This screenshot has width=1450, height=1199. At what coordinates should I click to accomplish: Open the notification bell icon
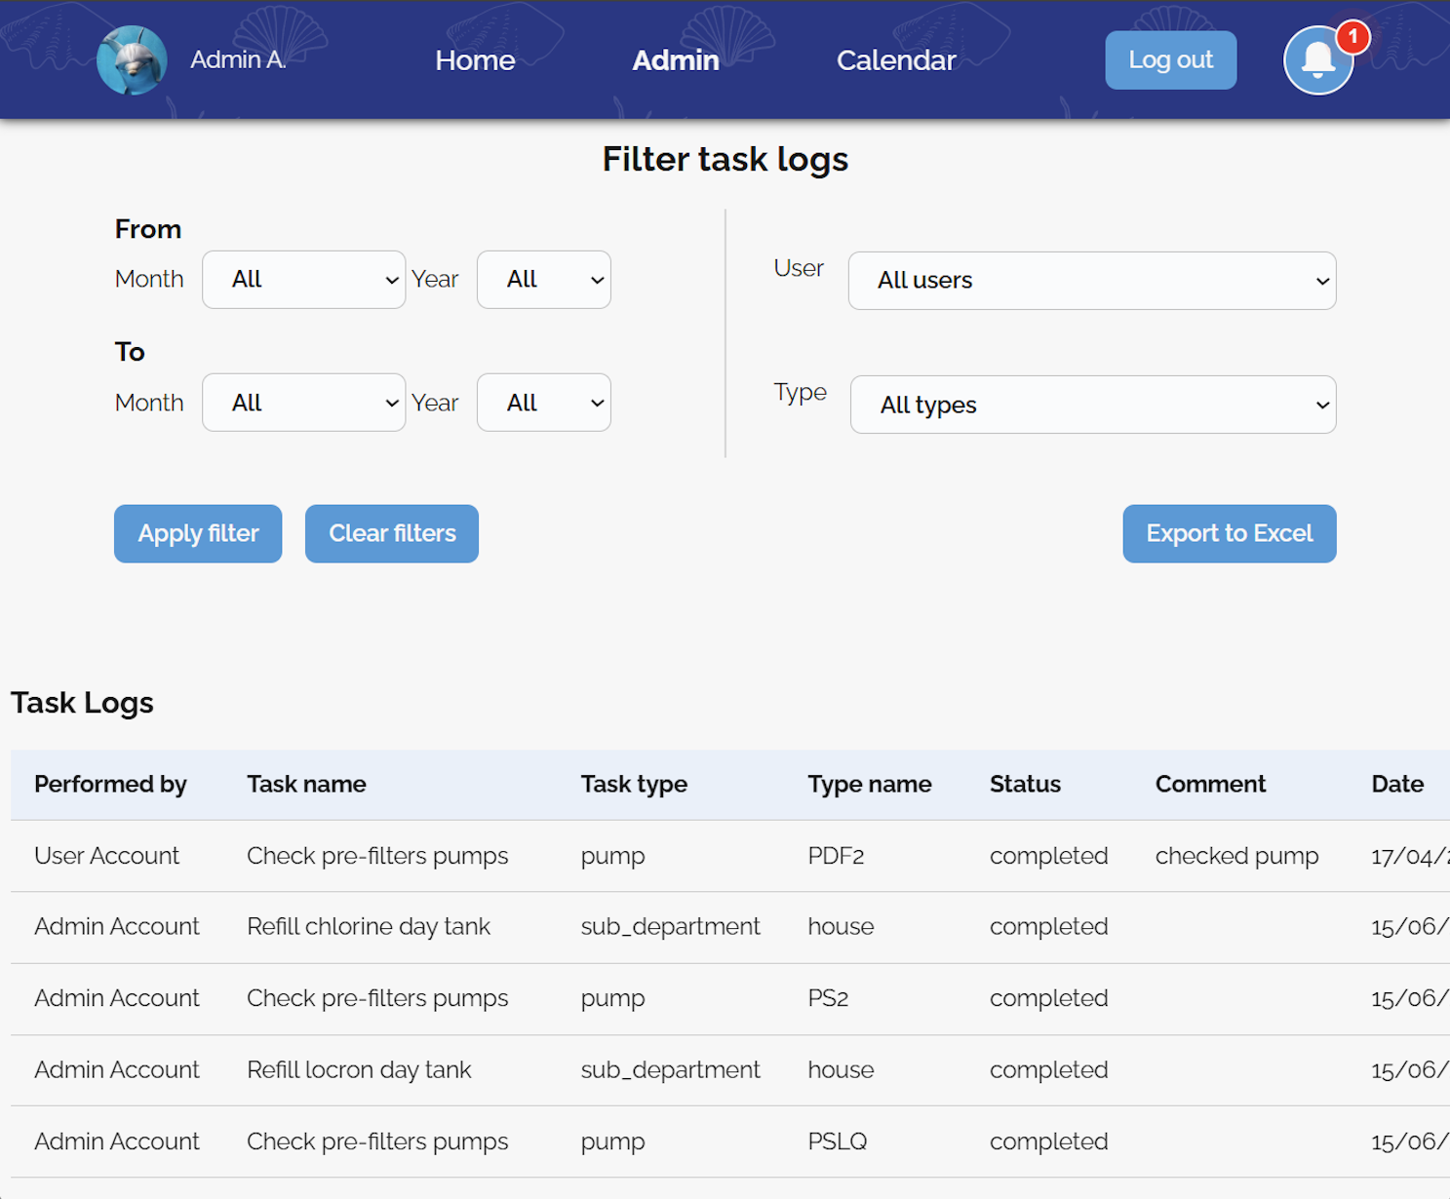[x=1316, y=61]
